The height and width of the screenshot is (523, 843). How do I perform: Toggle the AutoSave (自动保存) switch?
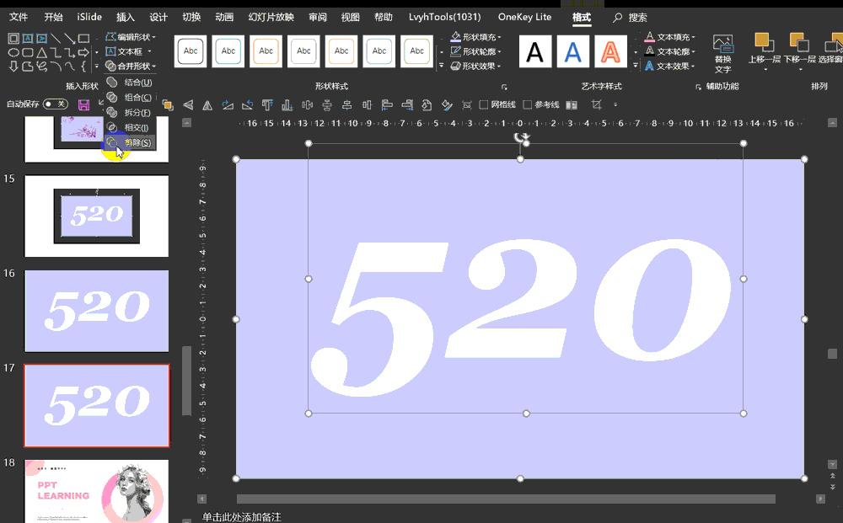[56, 104]
